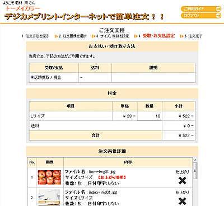224x206 pixels.
Task: Click the 【仕上がり変更】 red link
Action: click(x=112, y=177)
